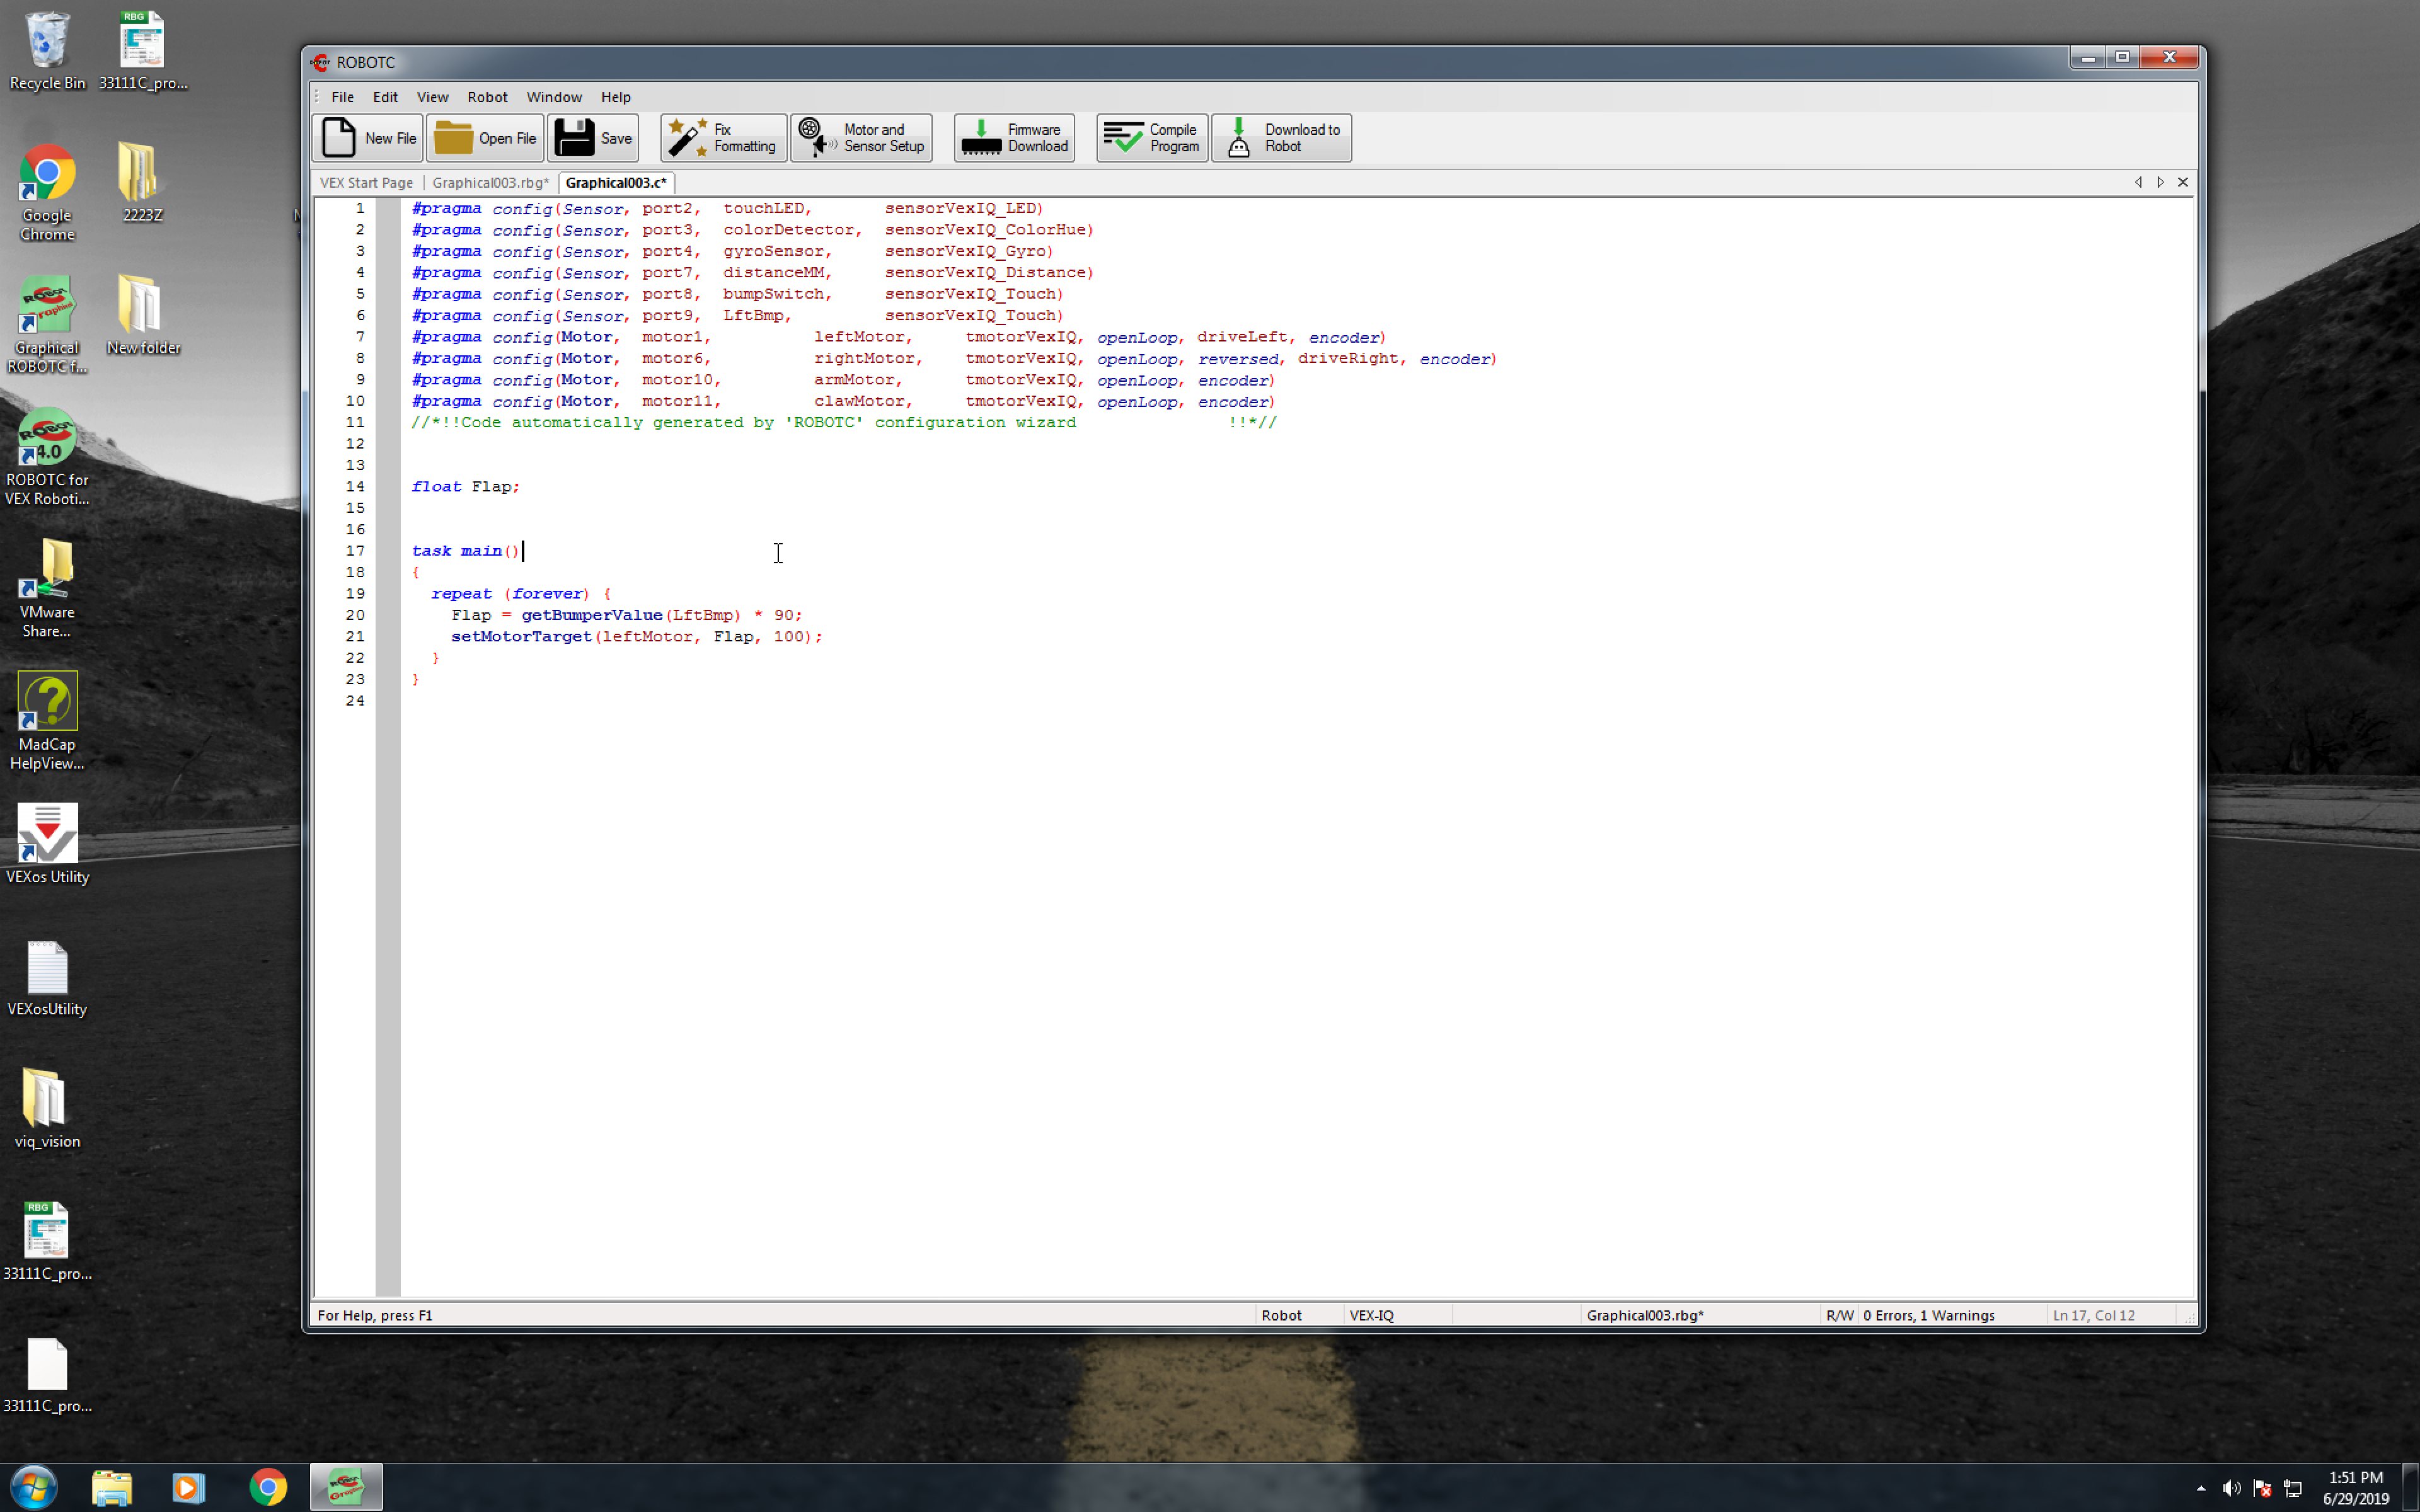The width and height of the screenshot is (2420, 1512).
Task: Click 'Ln 17, Col 12' in the status bar
Action: [x=2093, y=1315]
